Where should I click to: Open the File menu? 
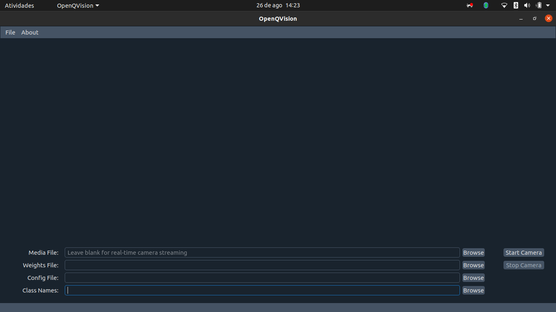tap(10, 32)
